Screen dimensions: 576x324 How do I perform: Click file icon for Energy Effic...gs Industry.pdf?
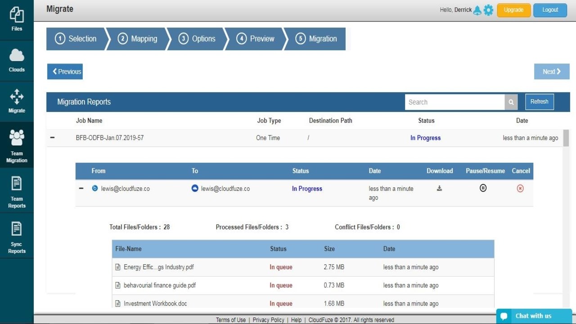pyautogui.click(x=118, y=267)
